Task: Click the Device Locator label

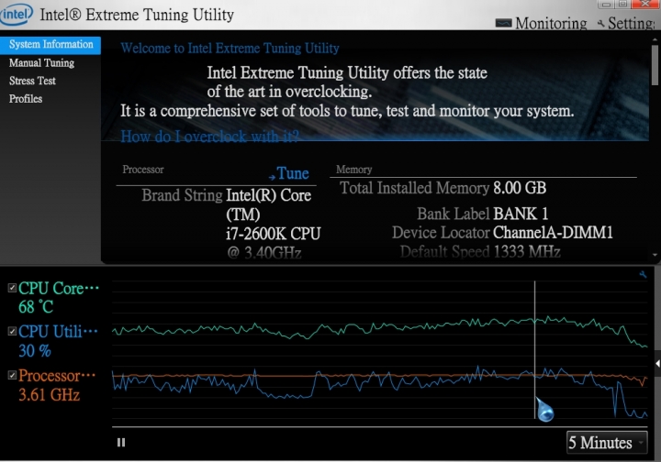Action: click(x=441, y=232)
